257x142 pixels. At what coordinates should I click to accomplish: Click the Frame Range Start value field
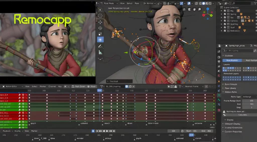pos(250,101)
